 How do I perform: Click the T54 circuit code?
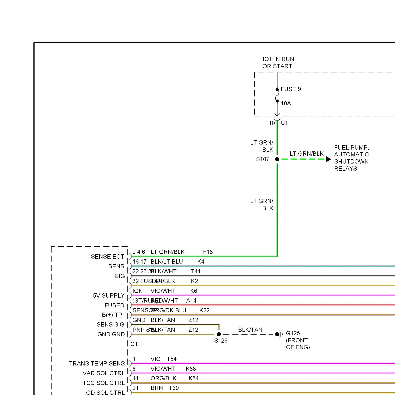click(172, 359)
